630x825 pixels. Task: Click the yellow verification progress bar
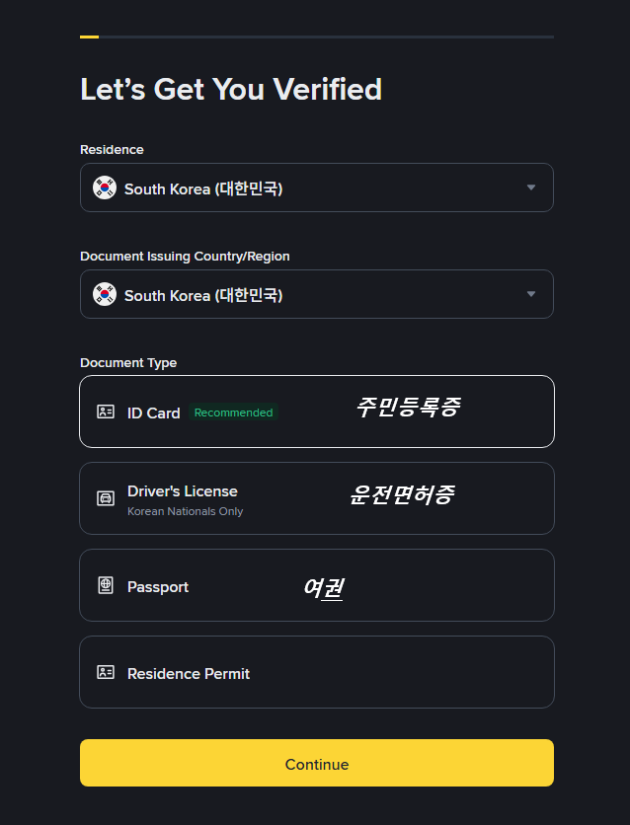point(90,37)
